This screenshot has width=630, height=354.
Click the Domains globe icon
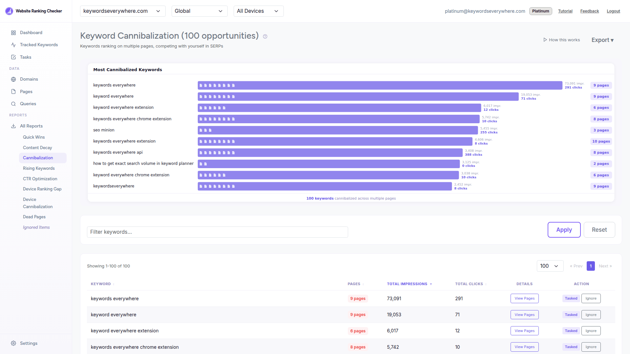pyautogui.click(x=13, y=79)
